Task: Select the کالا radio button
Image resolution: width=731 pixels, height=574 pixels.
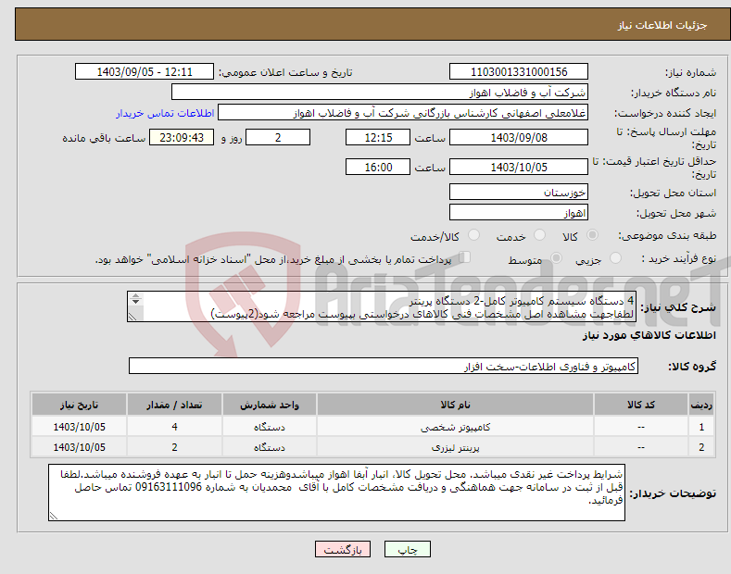Action: click(592, 235)
